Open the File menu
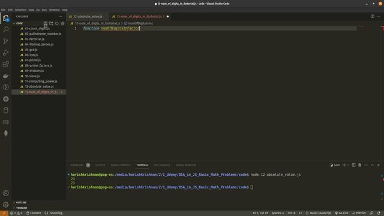 [x=3, y=10]
